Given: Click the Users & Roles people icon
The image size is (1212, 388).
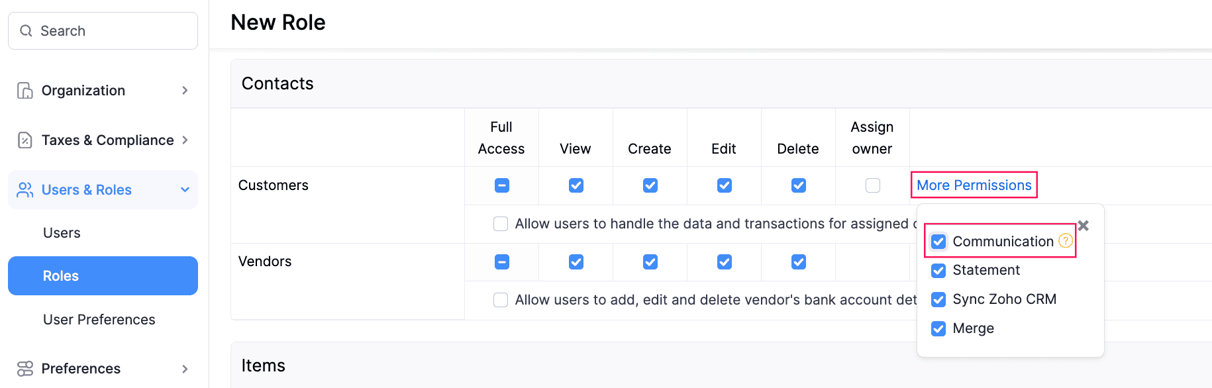Looking at the screenshot, I should click(x=25, y=190).
